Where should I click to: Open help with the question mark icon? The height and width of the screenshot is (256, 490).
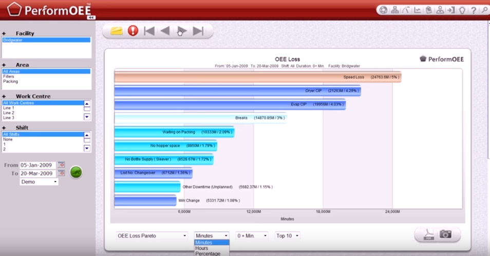(x=474, y=10)
